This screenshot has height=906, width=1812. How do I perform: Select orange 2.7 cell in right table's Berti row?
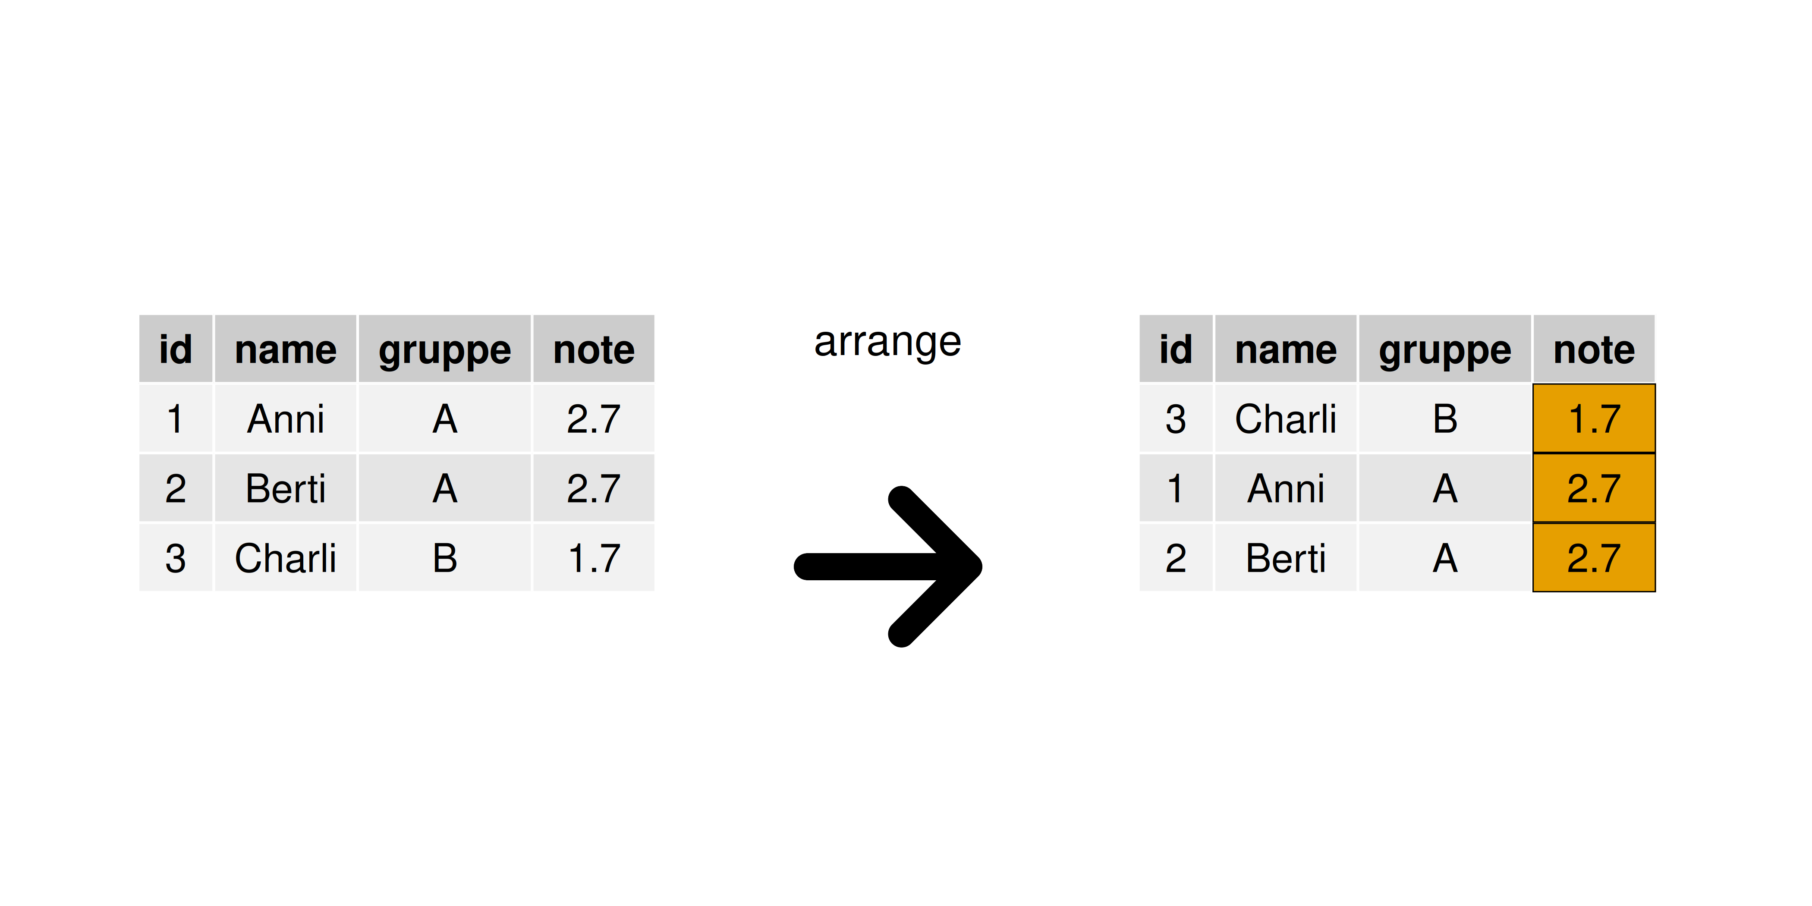tap(1593, 558)
